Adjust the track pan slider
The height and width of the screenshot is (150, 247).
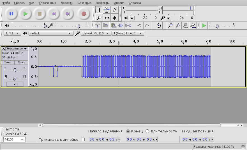pyautogui.click(x=15, y=78)
